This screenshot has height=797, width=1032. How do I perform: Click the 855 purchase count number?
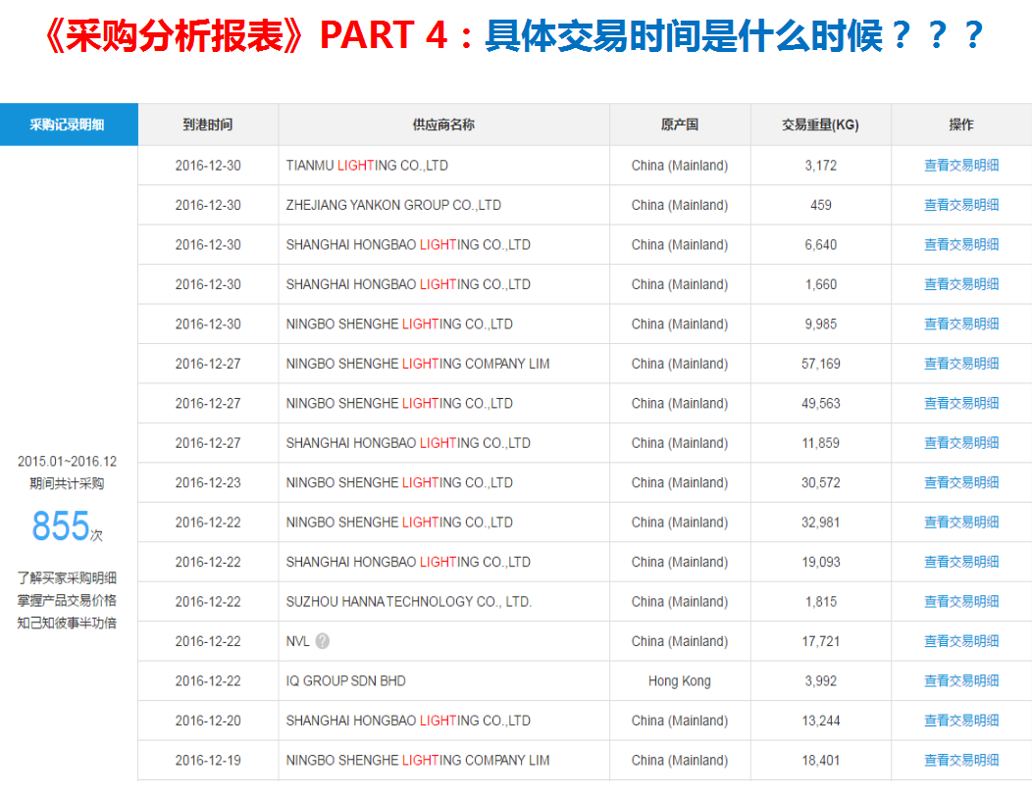[60, 526]
